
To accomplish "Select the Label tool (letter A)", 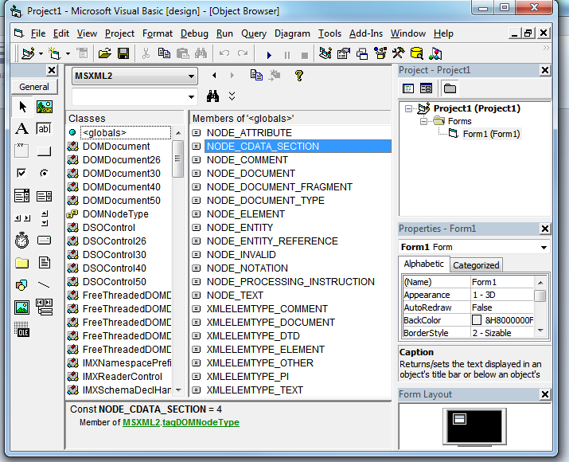I will (x=21, y=129).
